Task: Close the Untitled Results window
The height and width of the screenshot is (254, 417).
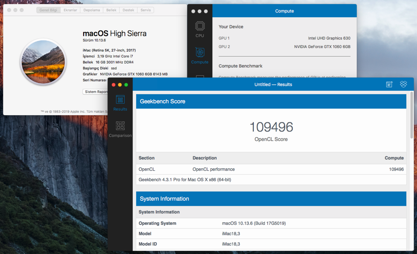Action: coord(114,85)
